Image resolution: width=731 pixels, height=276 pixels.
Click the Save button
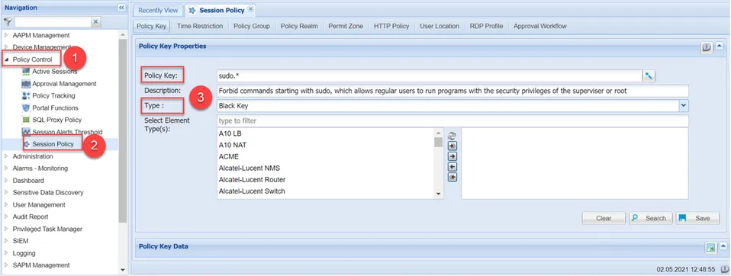click(x=697, y=218)
